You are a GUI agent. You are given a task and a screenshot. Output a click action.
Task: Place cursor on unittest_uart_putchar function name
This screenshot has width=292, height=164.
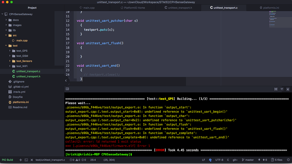point(105,21)
